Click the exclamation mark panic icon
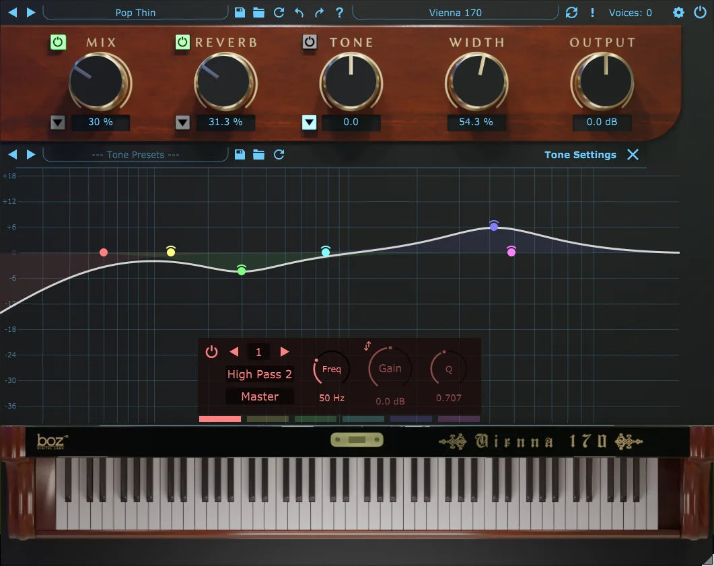The width and height of the screenshot is (714, 566). coord(592,12)
